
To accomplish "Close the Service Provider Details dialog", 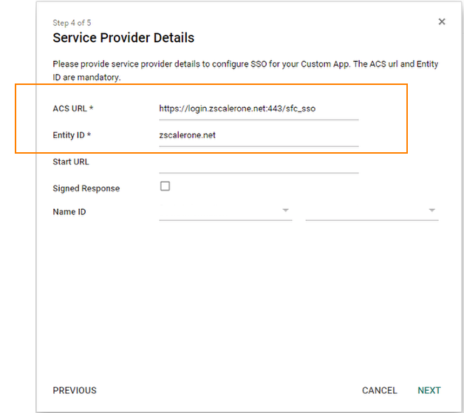I will (x=442, y=22).
